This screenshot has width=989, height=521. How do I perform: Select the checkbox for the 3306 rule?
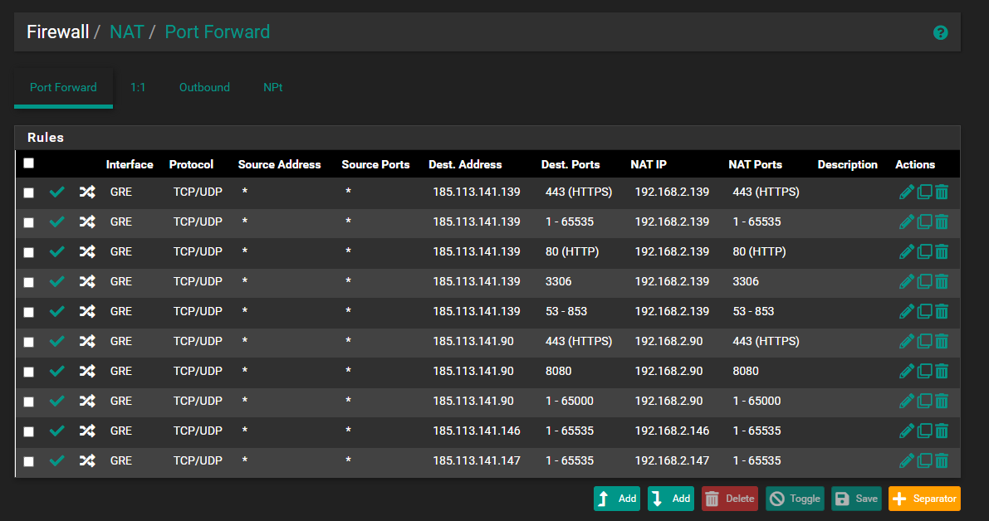tap(29, 282)
